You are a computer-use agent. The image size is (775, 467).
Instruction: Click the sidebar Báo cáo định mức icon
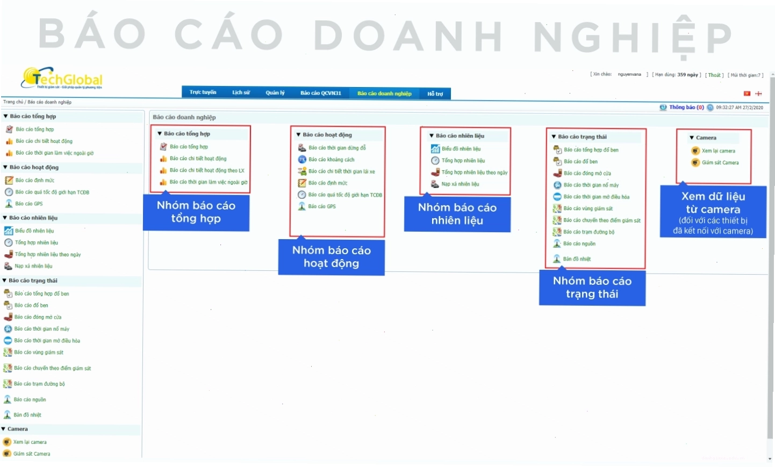click(x=9, y=181)
